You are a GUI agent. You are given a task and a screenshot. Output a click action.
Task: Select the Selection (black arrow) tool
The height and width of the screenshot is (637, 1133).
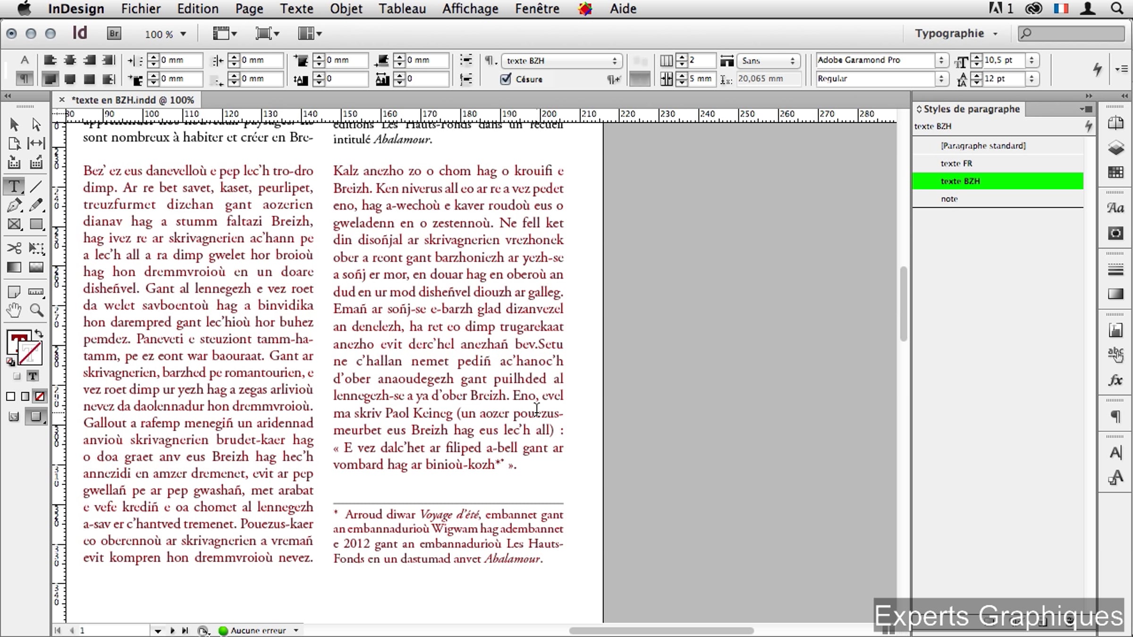coord(14,124)
